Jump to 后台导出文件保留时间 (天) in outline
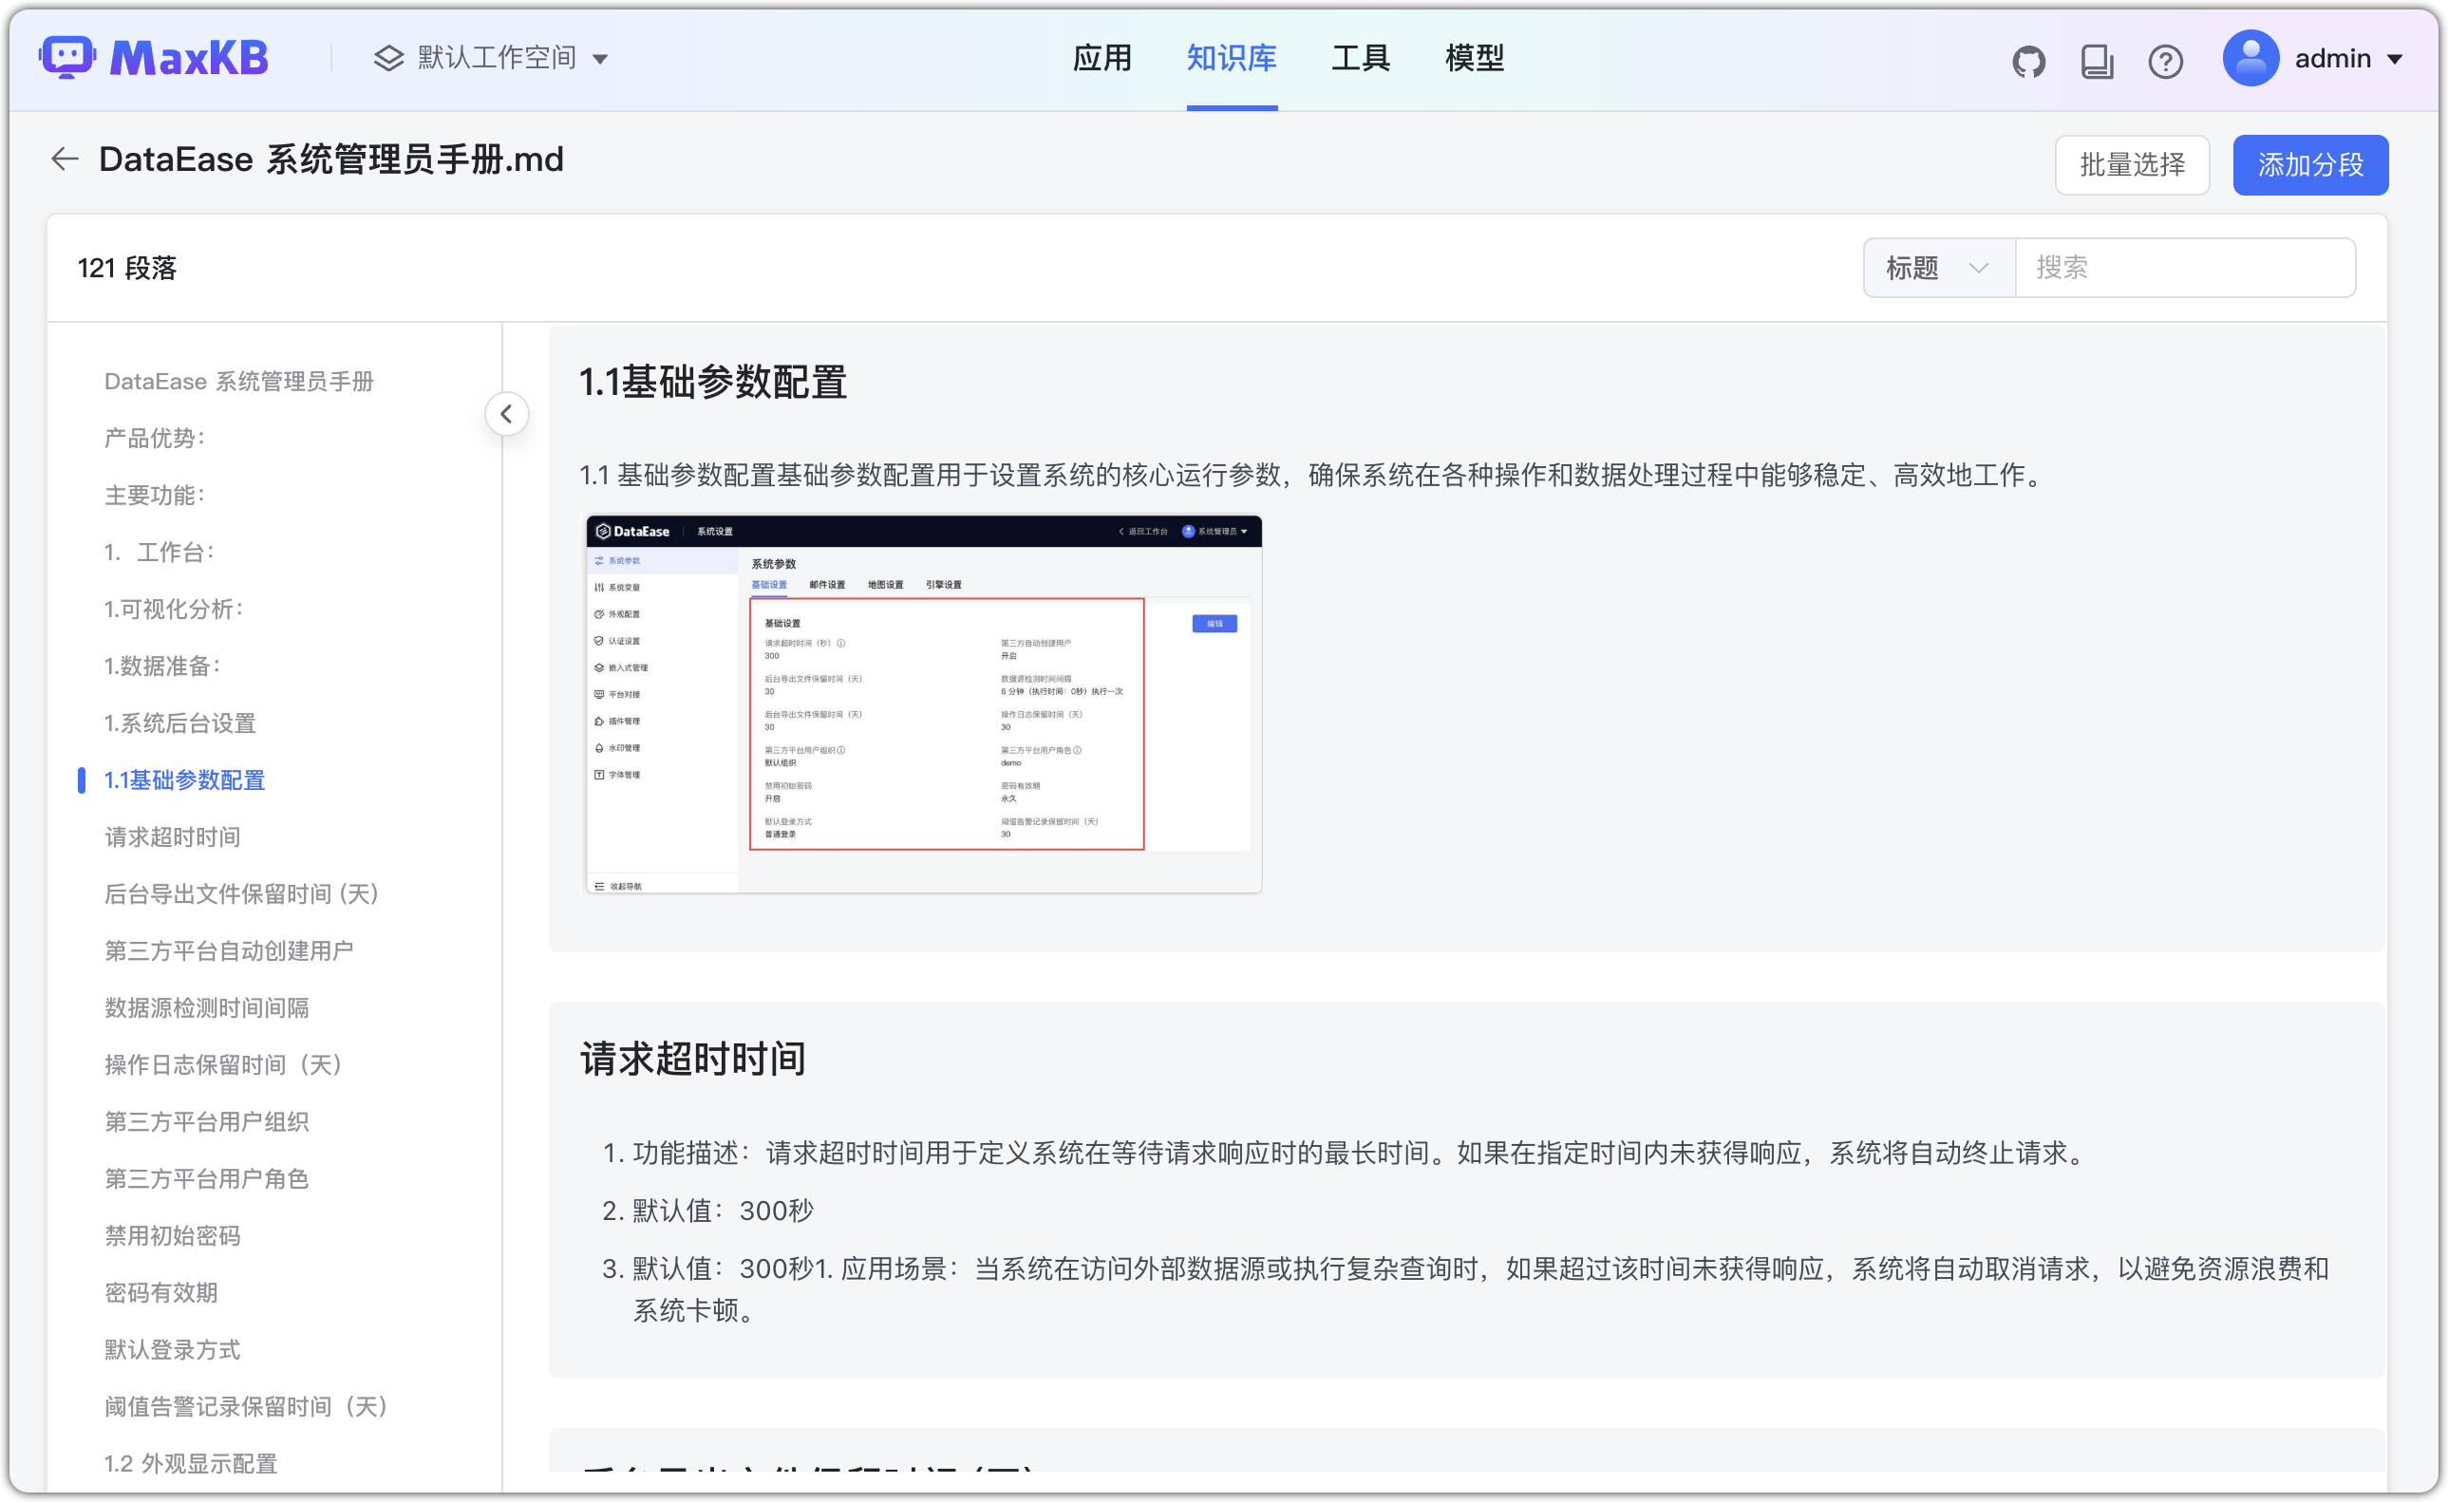Viewport: 2448px width, 1502px height. point(241,894)
